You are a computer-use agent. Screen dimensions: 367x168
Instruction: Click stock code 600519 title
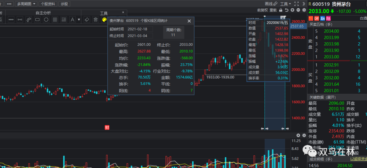tap(321, 4)
